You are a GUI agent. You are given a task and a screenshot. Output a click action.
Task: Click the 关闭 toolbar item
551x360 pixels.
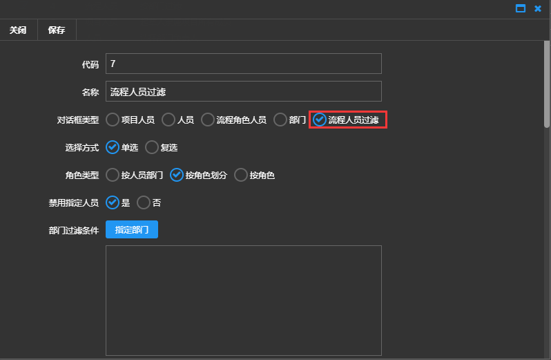pos(18,30)
